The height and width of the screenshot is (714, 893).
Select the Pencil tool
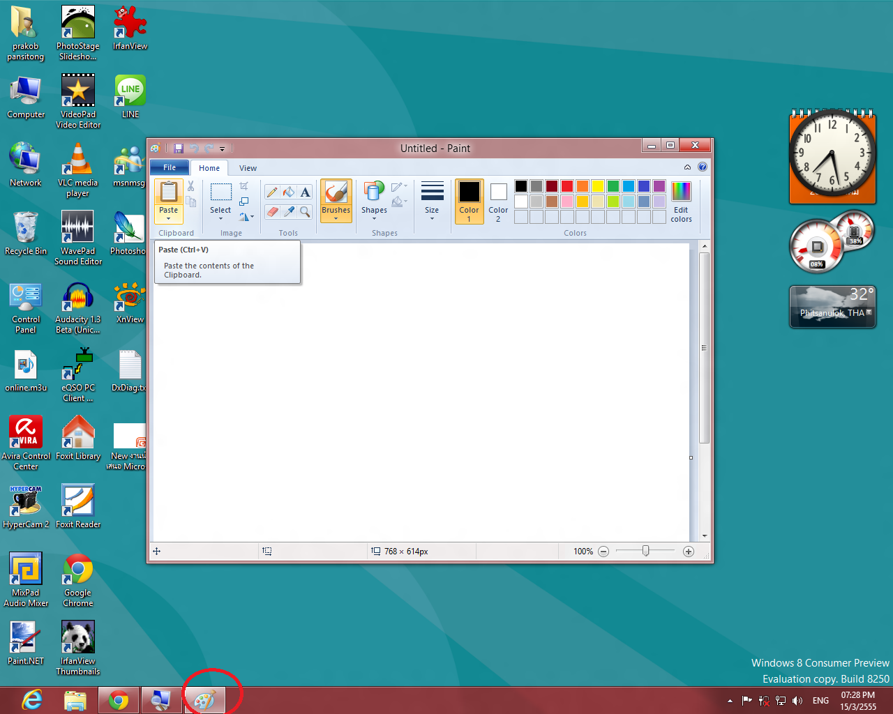pos(271,191)
